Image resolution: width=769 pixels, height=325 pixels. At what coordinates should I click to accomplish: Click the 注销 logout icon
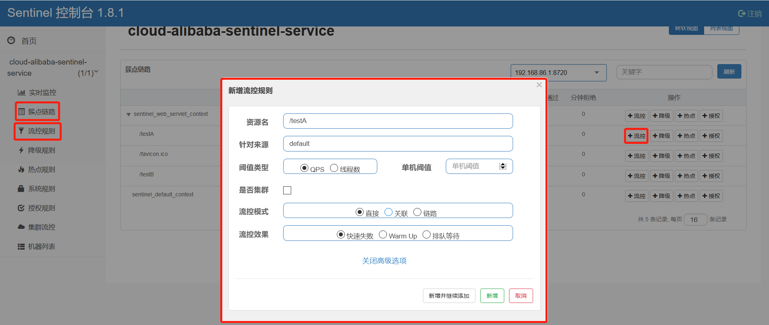[741, 14]
